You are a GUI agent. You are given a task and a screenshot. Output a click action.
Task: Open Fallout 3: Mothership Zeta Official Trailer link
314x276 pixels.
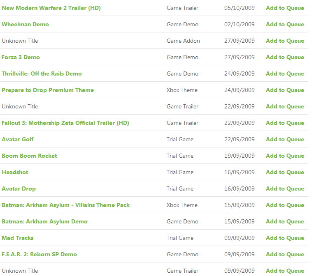(65, 123)
